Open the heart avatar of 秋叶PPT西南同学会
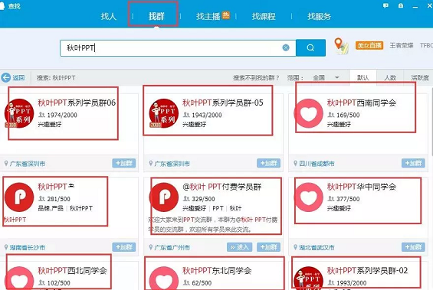Viewport: 433px width, 290px height. point(308,113)
